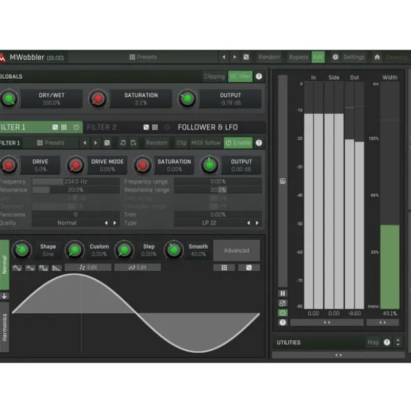
Task: Click random preset dice icon in title bar
Action: pyautogui.click(x=246, y=57)
